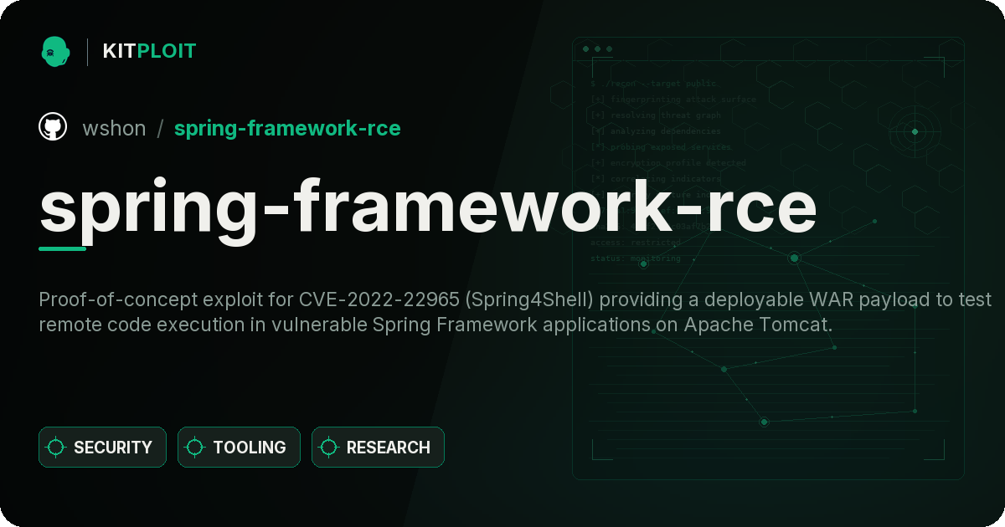Click the KITPLOIT brand name text
This screenshot has width=1005, height=527.
click(149, 51)
